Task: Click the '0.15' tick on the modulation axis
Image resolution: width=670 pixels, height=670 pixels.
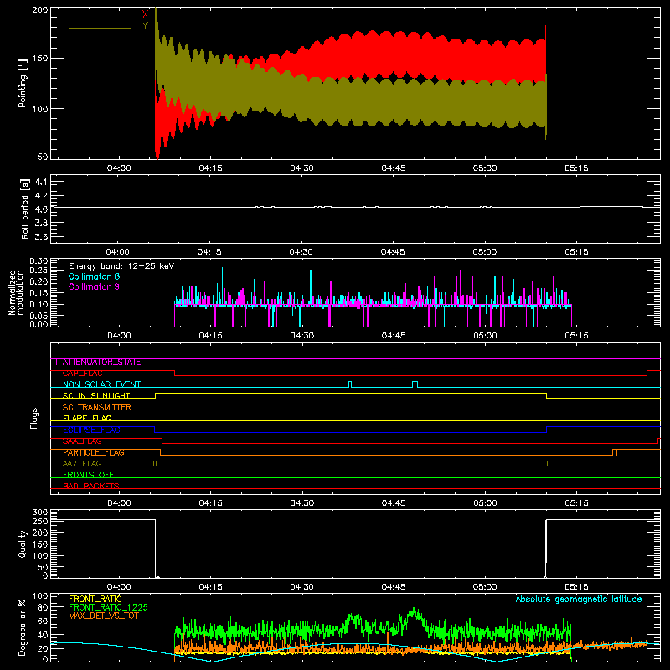Action: pos(39,293)
